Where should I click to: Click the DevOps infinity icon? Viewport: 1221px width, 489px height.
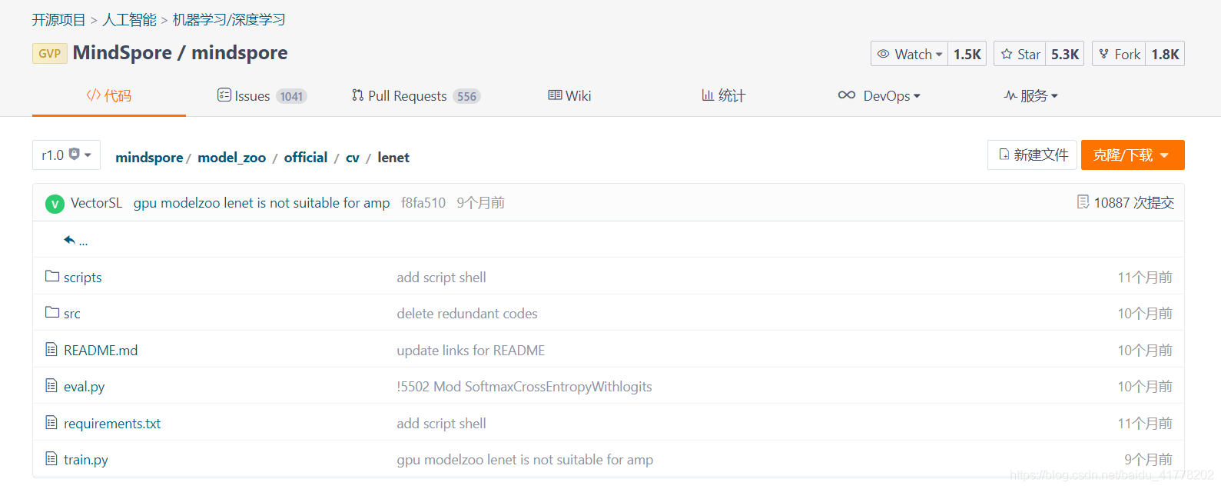847,95
